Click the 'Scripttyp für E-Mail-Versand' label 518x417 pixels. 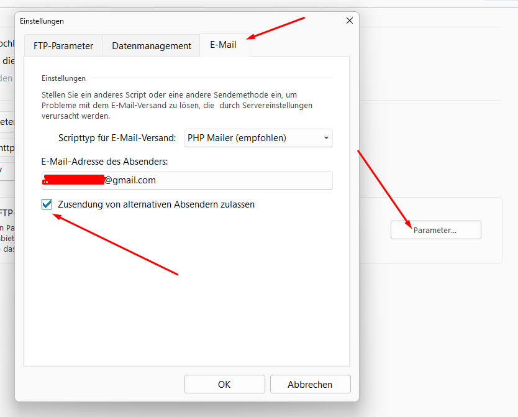pos(117,138)
